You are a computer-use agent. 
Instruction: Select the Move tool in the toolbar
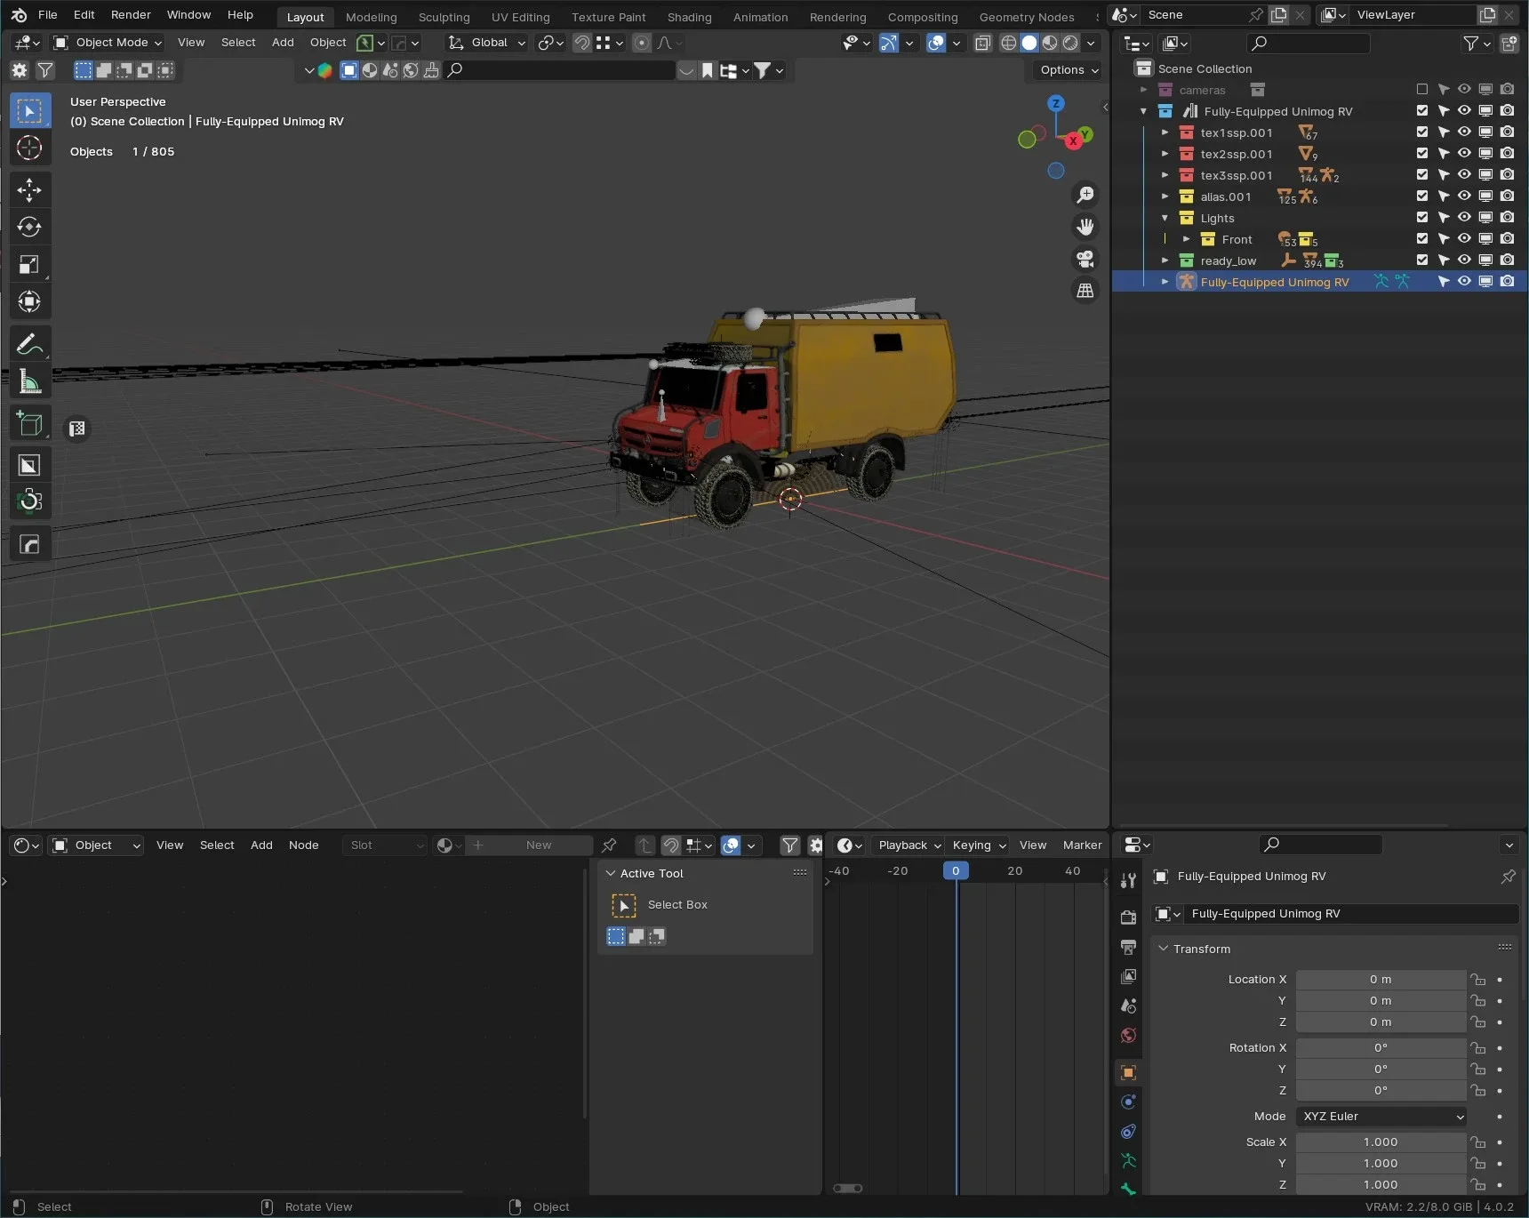[29, 190]
